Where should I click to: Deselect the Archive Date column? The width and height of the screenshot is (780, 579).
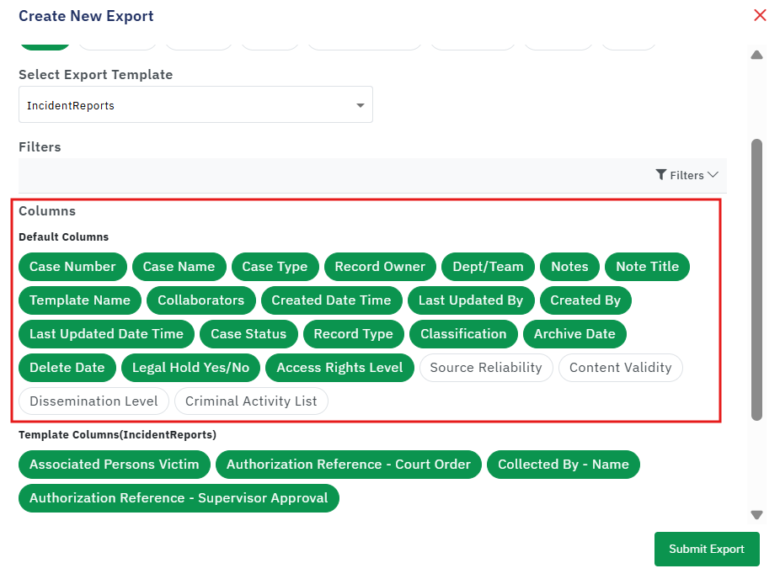click(x=574, y=334)
